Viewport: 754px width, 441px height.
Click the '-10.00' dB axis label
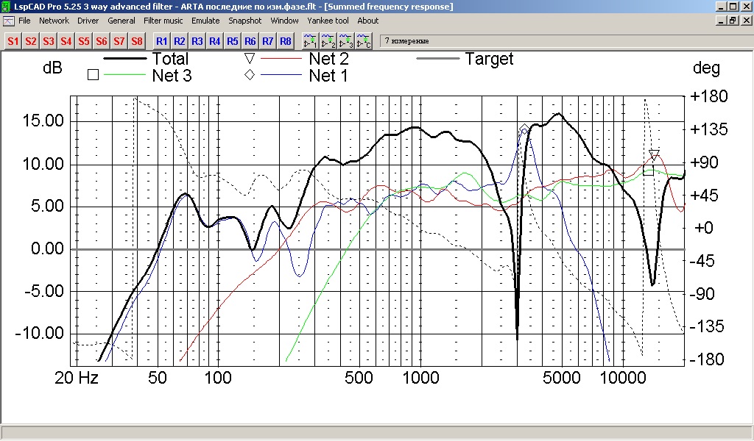(x=40, y=333)
